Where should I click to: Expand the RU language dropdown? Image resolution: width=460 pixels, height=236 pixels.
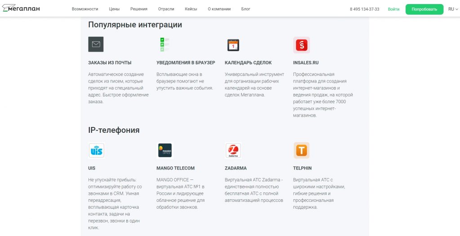(x=453, y=9)
